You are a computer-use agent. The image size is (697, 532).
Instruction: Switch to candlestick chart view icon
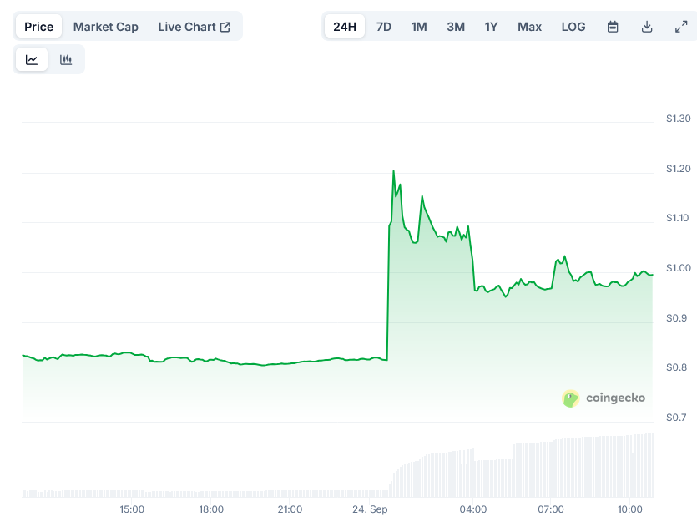tap(66, 59)
